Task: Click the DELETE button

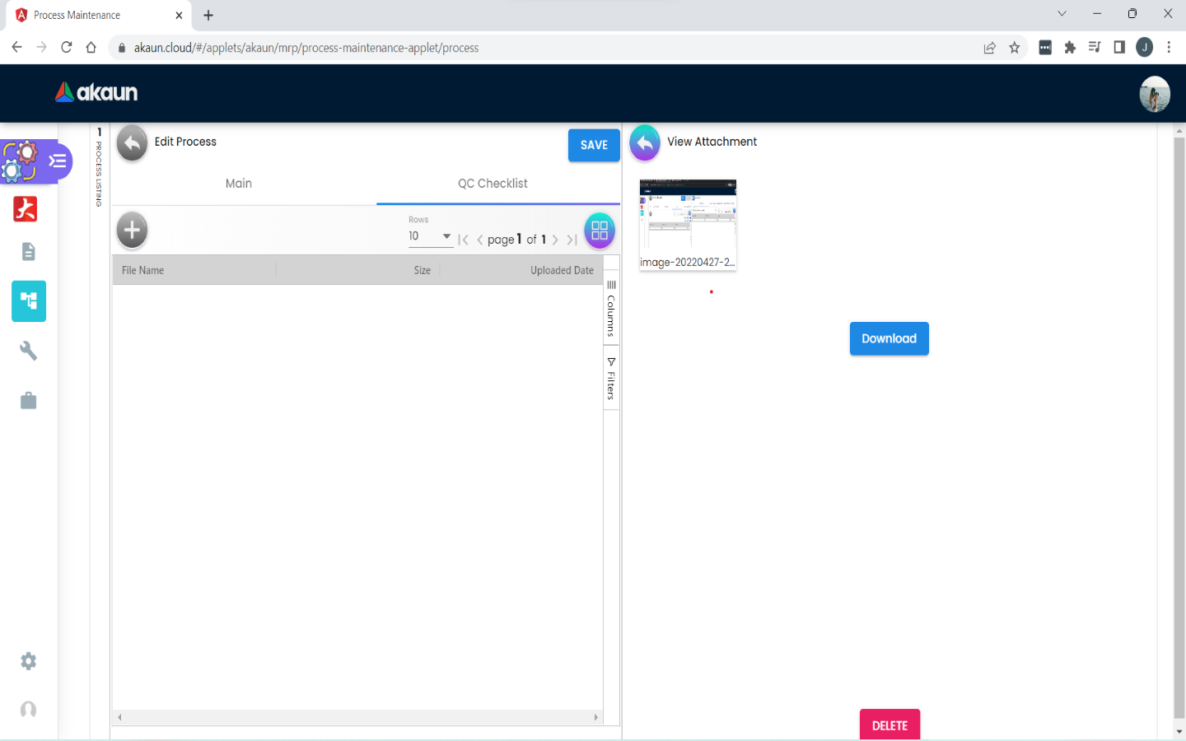Action: 890,725
